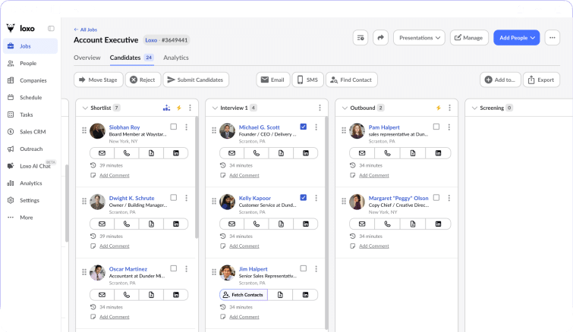573x332 pixels.
Task: Select Oscar Martinez's checkbox
Action: pyautogui.click(x=174, y=268)
